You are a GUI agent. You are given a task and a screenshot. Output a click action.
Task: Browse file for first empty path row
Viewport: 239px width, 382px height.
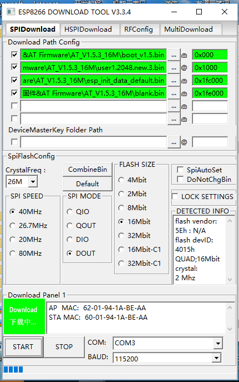pyautogui.click(x=174, y=106)
